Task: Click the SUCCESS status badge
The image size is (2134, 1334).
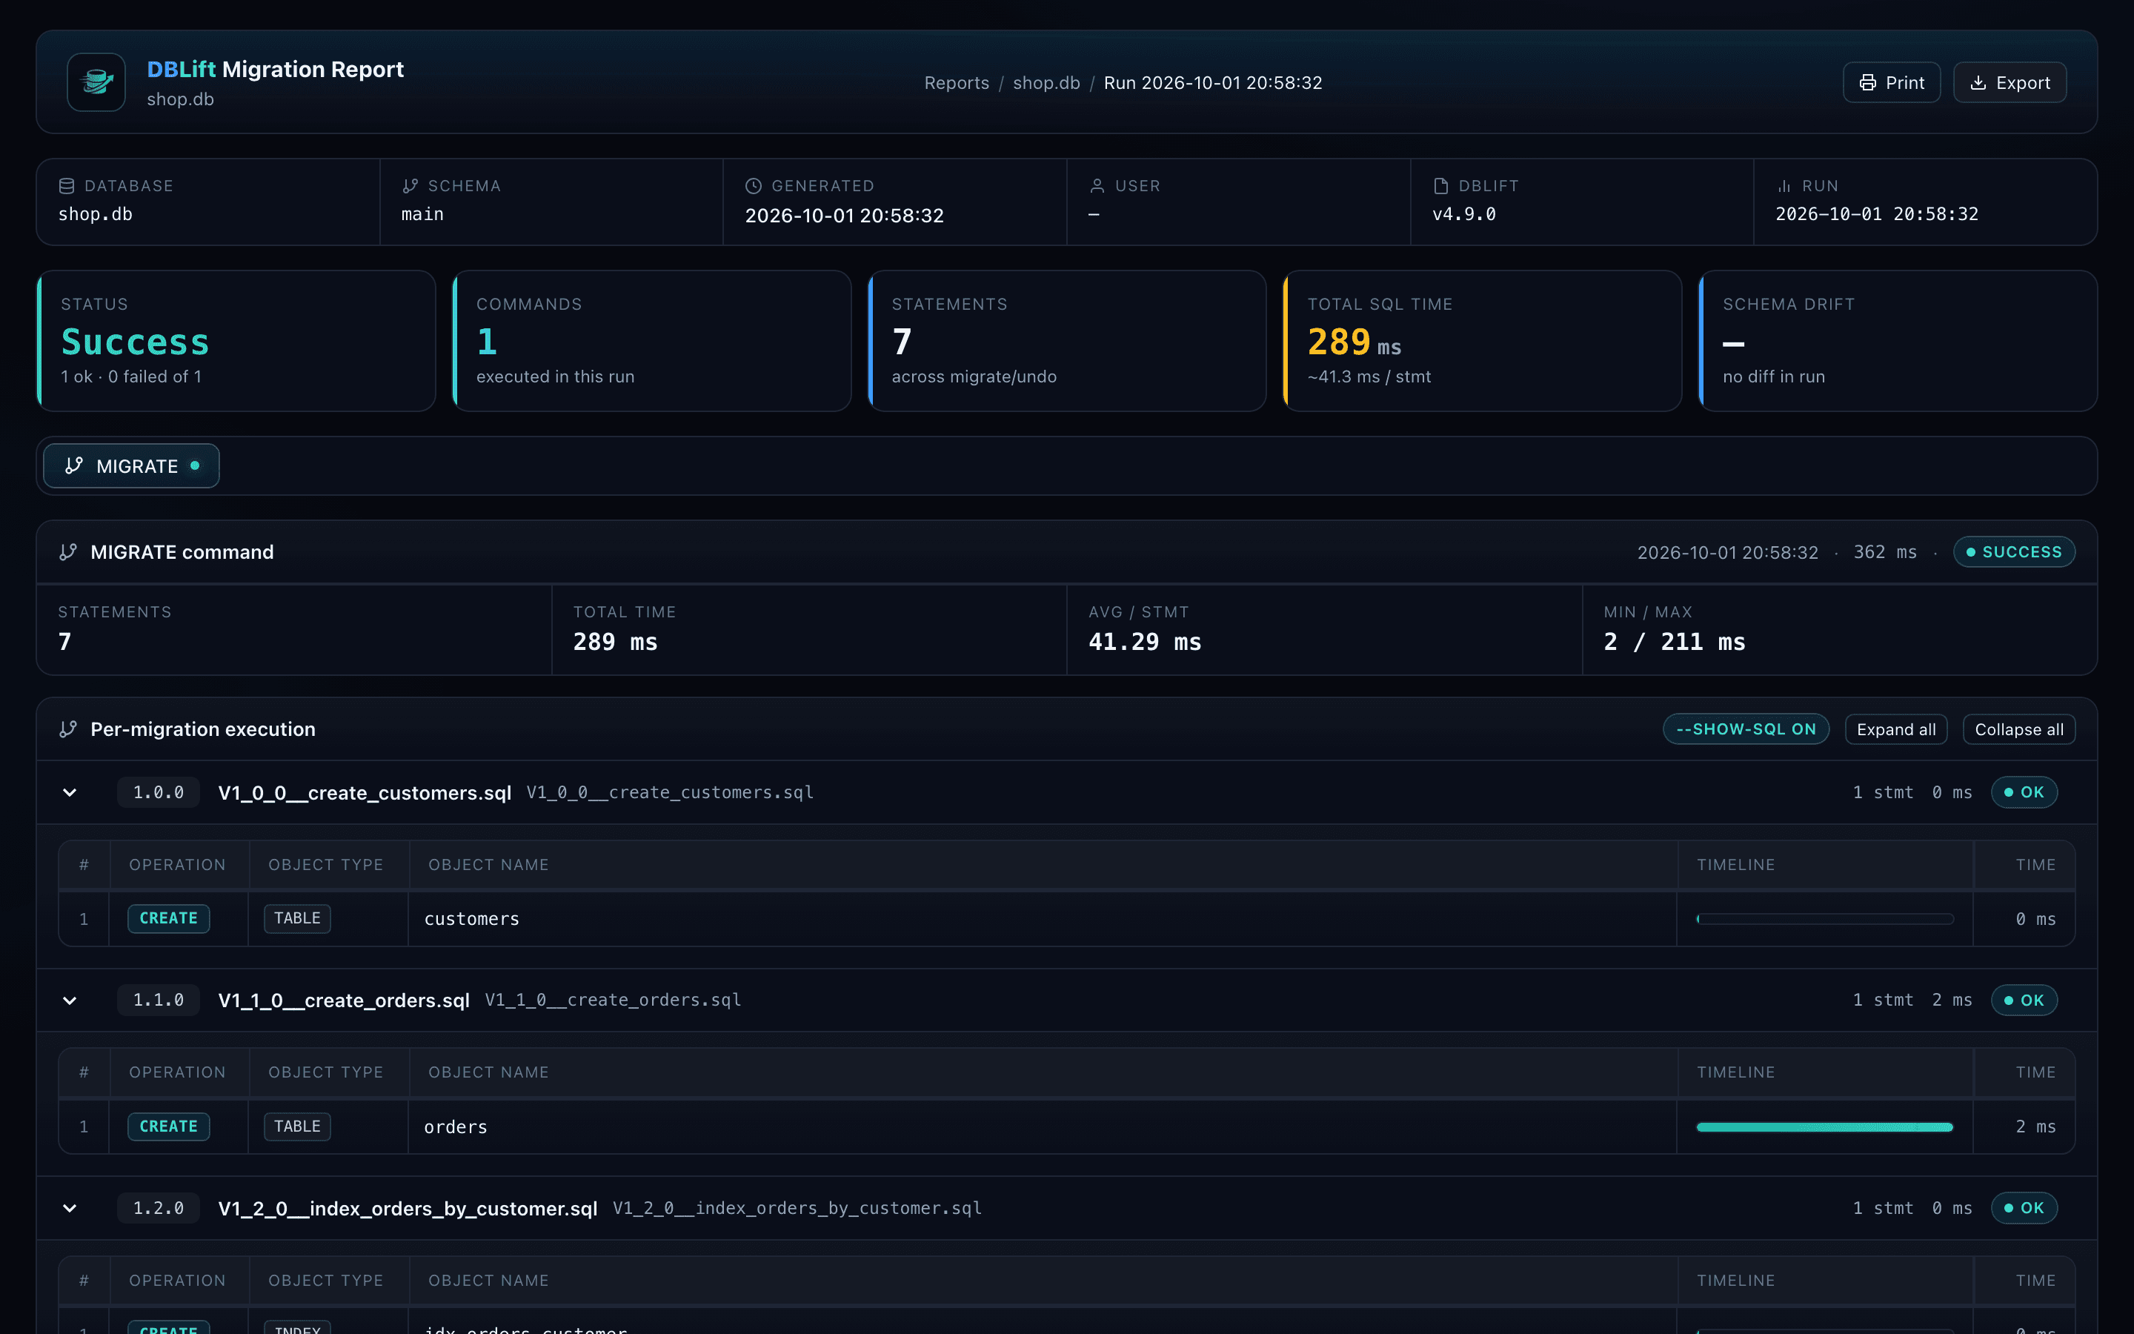Action: pyautogui.click(x=2014, y=552)
